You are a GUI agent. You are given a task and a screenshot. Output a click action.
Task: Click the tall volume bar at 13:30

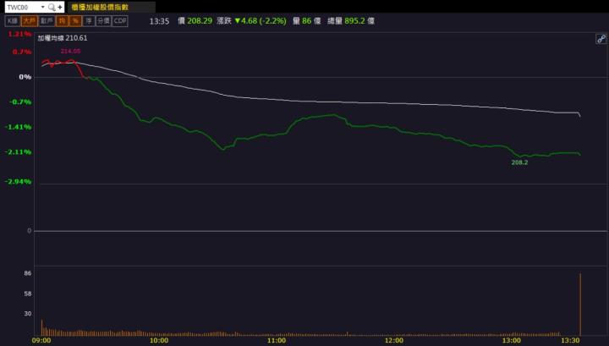click(x=580, y=305)
